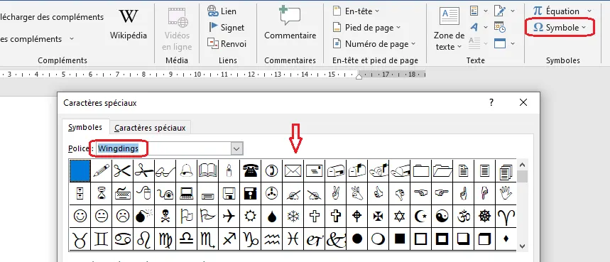Select the envelope symbol
Viewport: 610px width, 262px height.
tap(293, 170)
